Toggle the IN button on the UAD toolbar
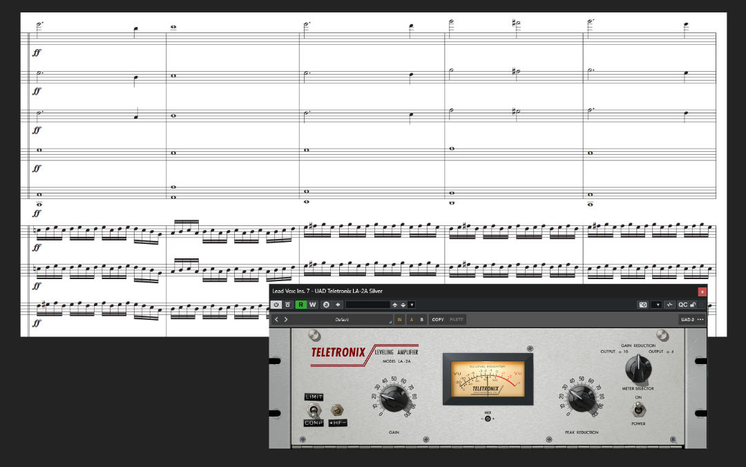This screenshot has width=746, height=467. (400, 320)
